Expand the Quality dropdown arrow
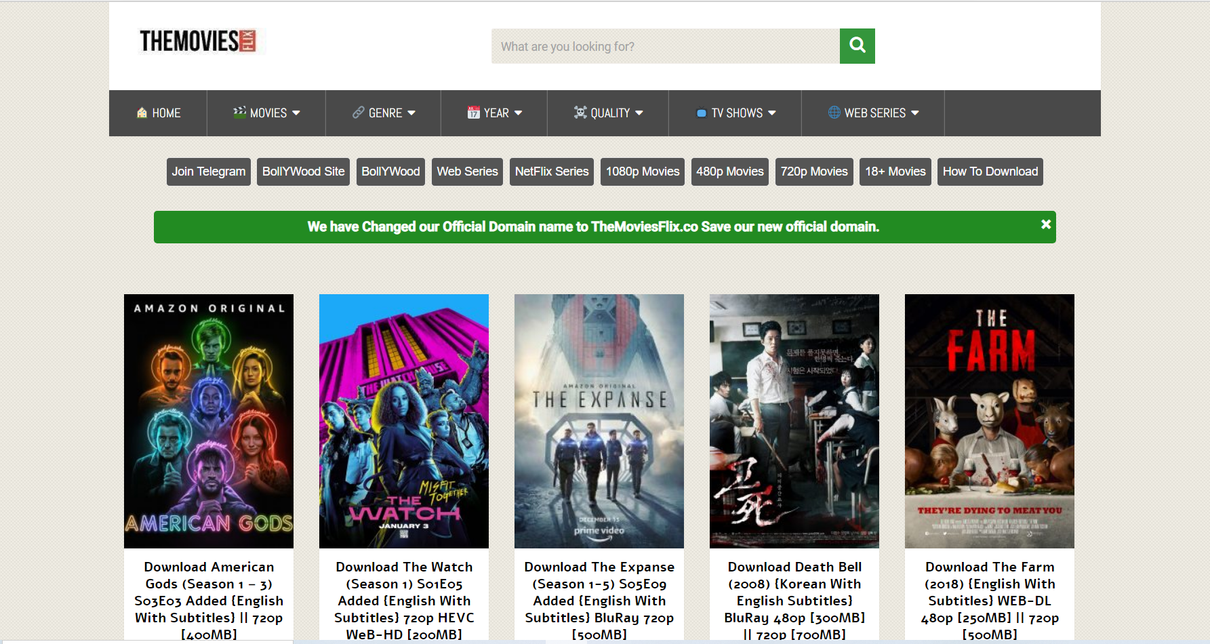Image resolution: width=1210 pixels, height=644 pixels. coord(639,113)
